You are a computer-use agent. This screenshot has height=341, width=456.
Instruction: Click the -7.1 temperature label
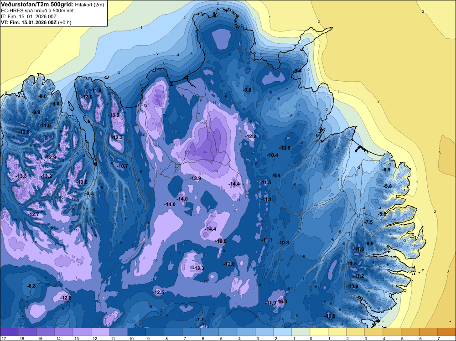[200, 320]
